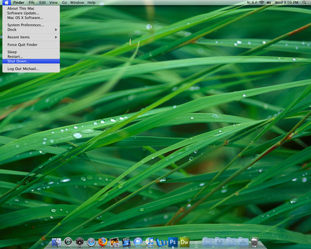311x249 pixels.
Task: Open the Documents stack in the Dock
Action: click(231, 242)
